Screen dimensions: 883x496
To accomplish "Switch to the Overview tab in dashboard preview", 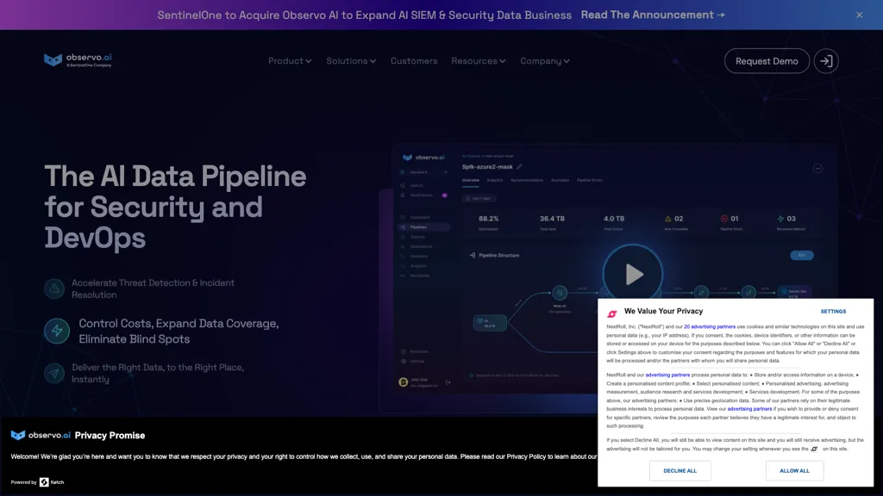I will [471, 180].
